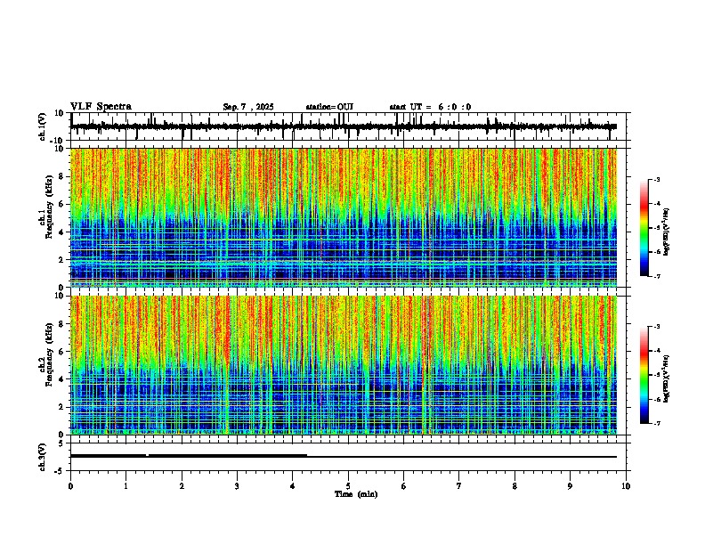
Task: Click the "0" tick on the Time axis
Action: point(70,486)
